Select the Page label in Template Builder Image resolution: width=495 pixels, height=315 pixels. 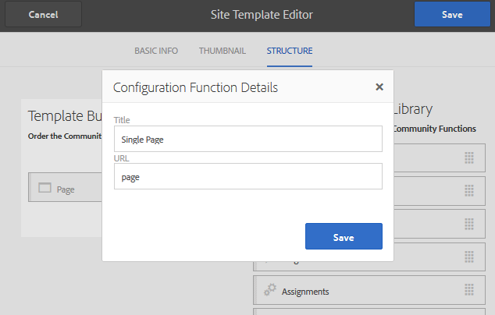[66, 189]
